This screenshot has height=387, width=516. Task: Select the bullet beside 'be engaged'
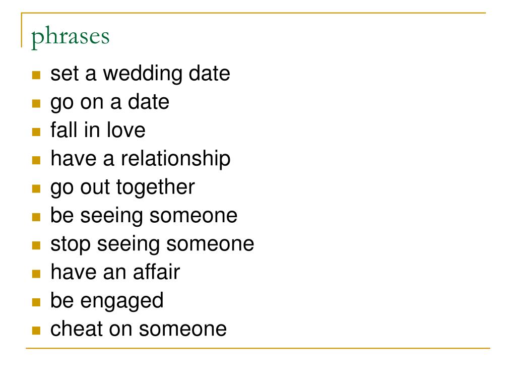36,302
